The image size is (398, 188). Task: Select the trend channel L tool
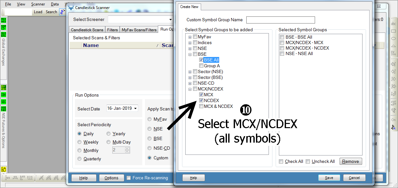point(42,177)
